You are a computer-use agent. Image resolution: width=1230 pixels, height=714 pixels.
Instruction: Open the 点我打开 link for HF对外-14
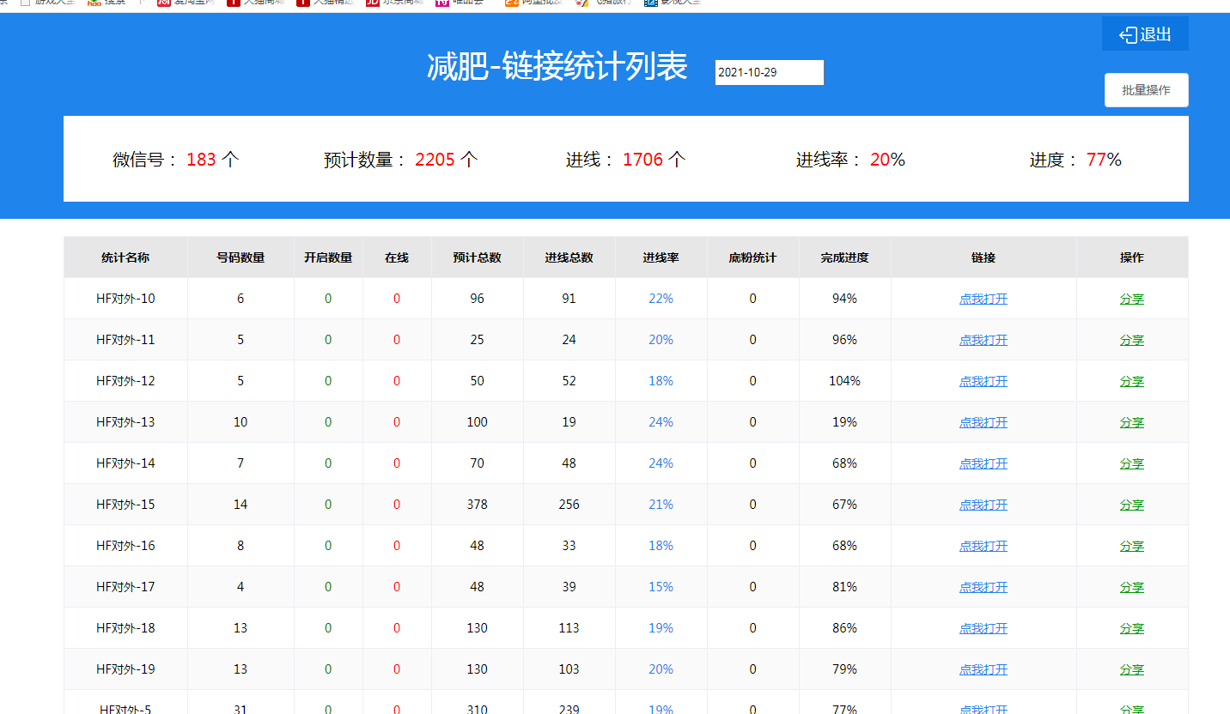pos(983,463)
